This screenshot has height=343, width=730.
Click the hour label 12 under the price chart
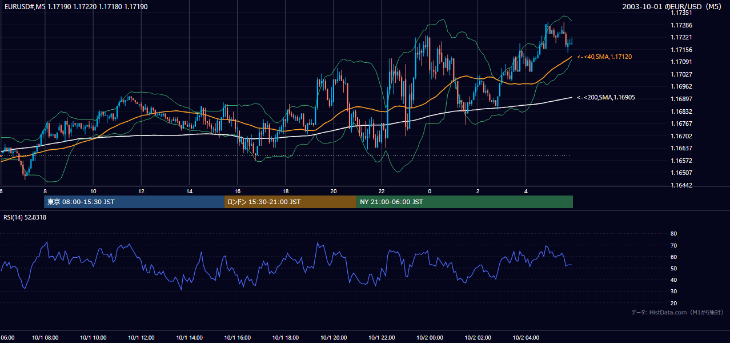click(x=141, y=192)
